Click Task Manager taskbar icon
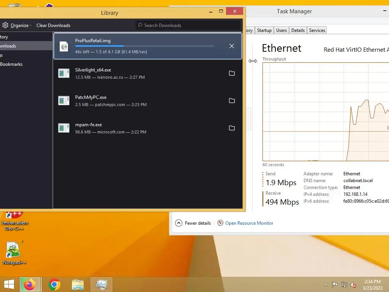 click(101, 284)
